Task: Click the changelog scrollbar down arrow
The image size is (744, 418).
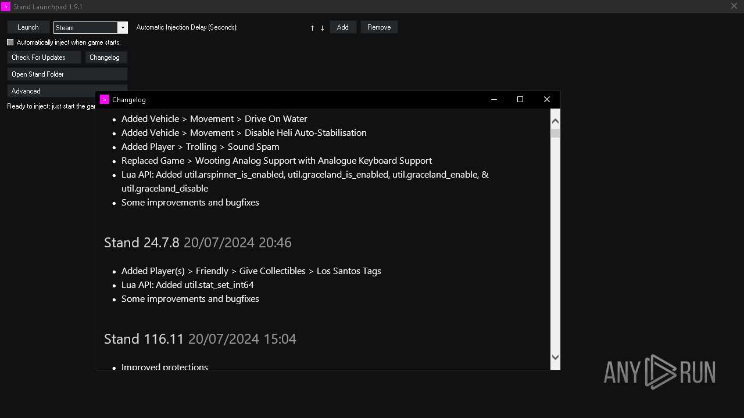Action: pos(555,358)
